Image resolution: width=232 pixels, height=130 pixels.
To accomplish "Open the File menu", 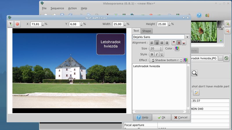I will [x=44, y=8].
